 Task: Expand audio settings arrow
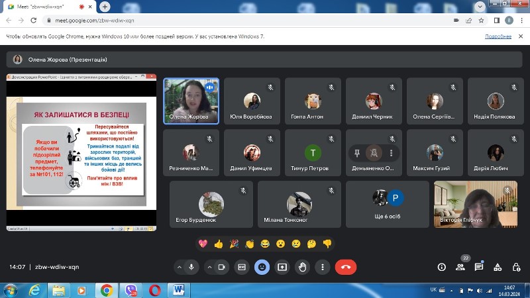point(180,268)
